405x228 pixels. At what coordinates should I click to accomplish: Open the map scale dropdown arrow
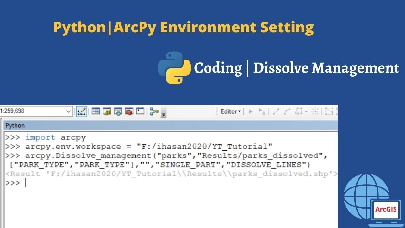(x=69, y=111)
